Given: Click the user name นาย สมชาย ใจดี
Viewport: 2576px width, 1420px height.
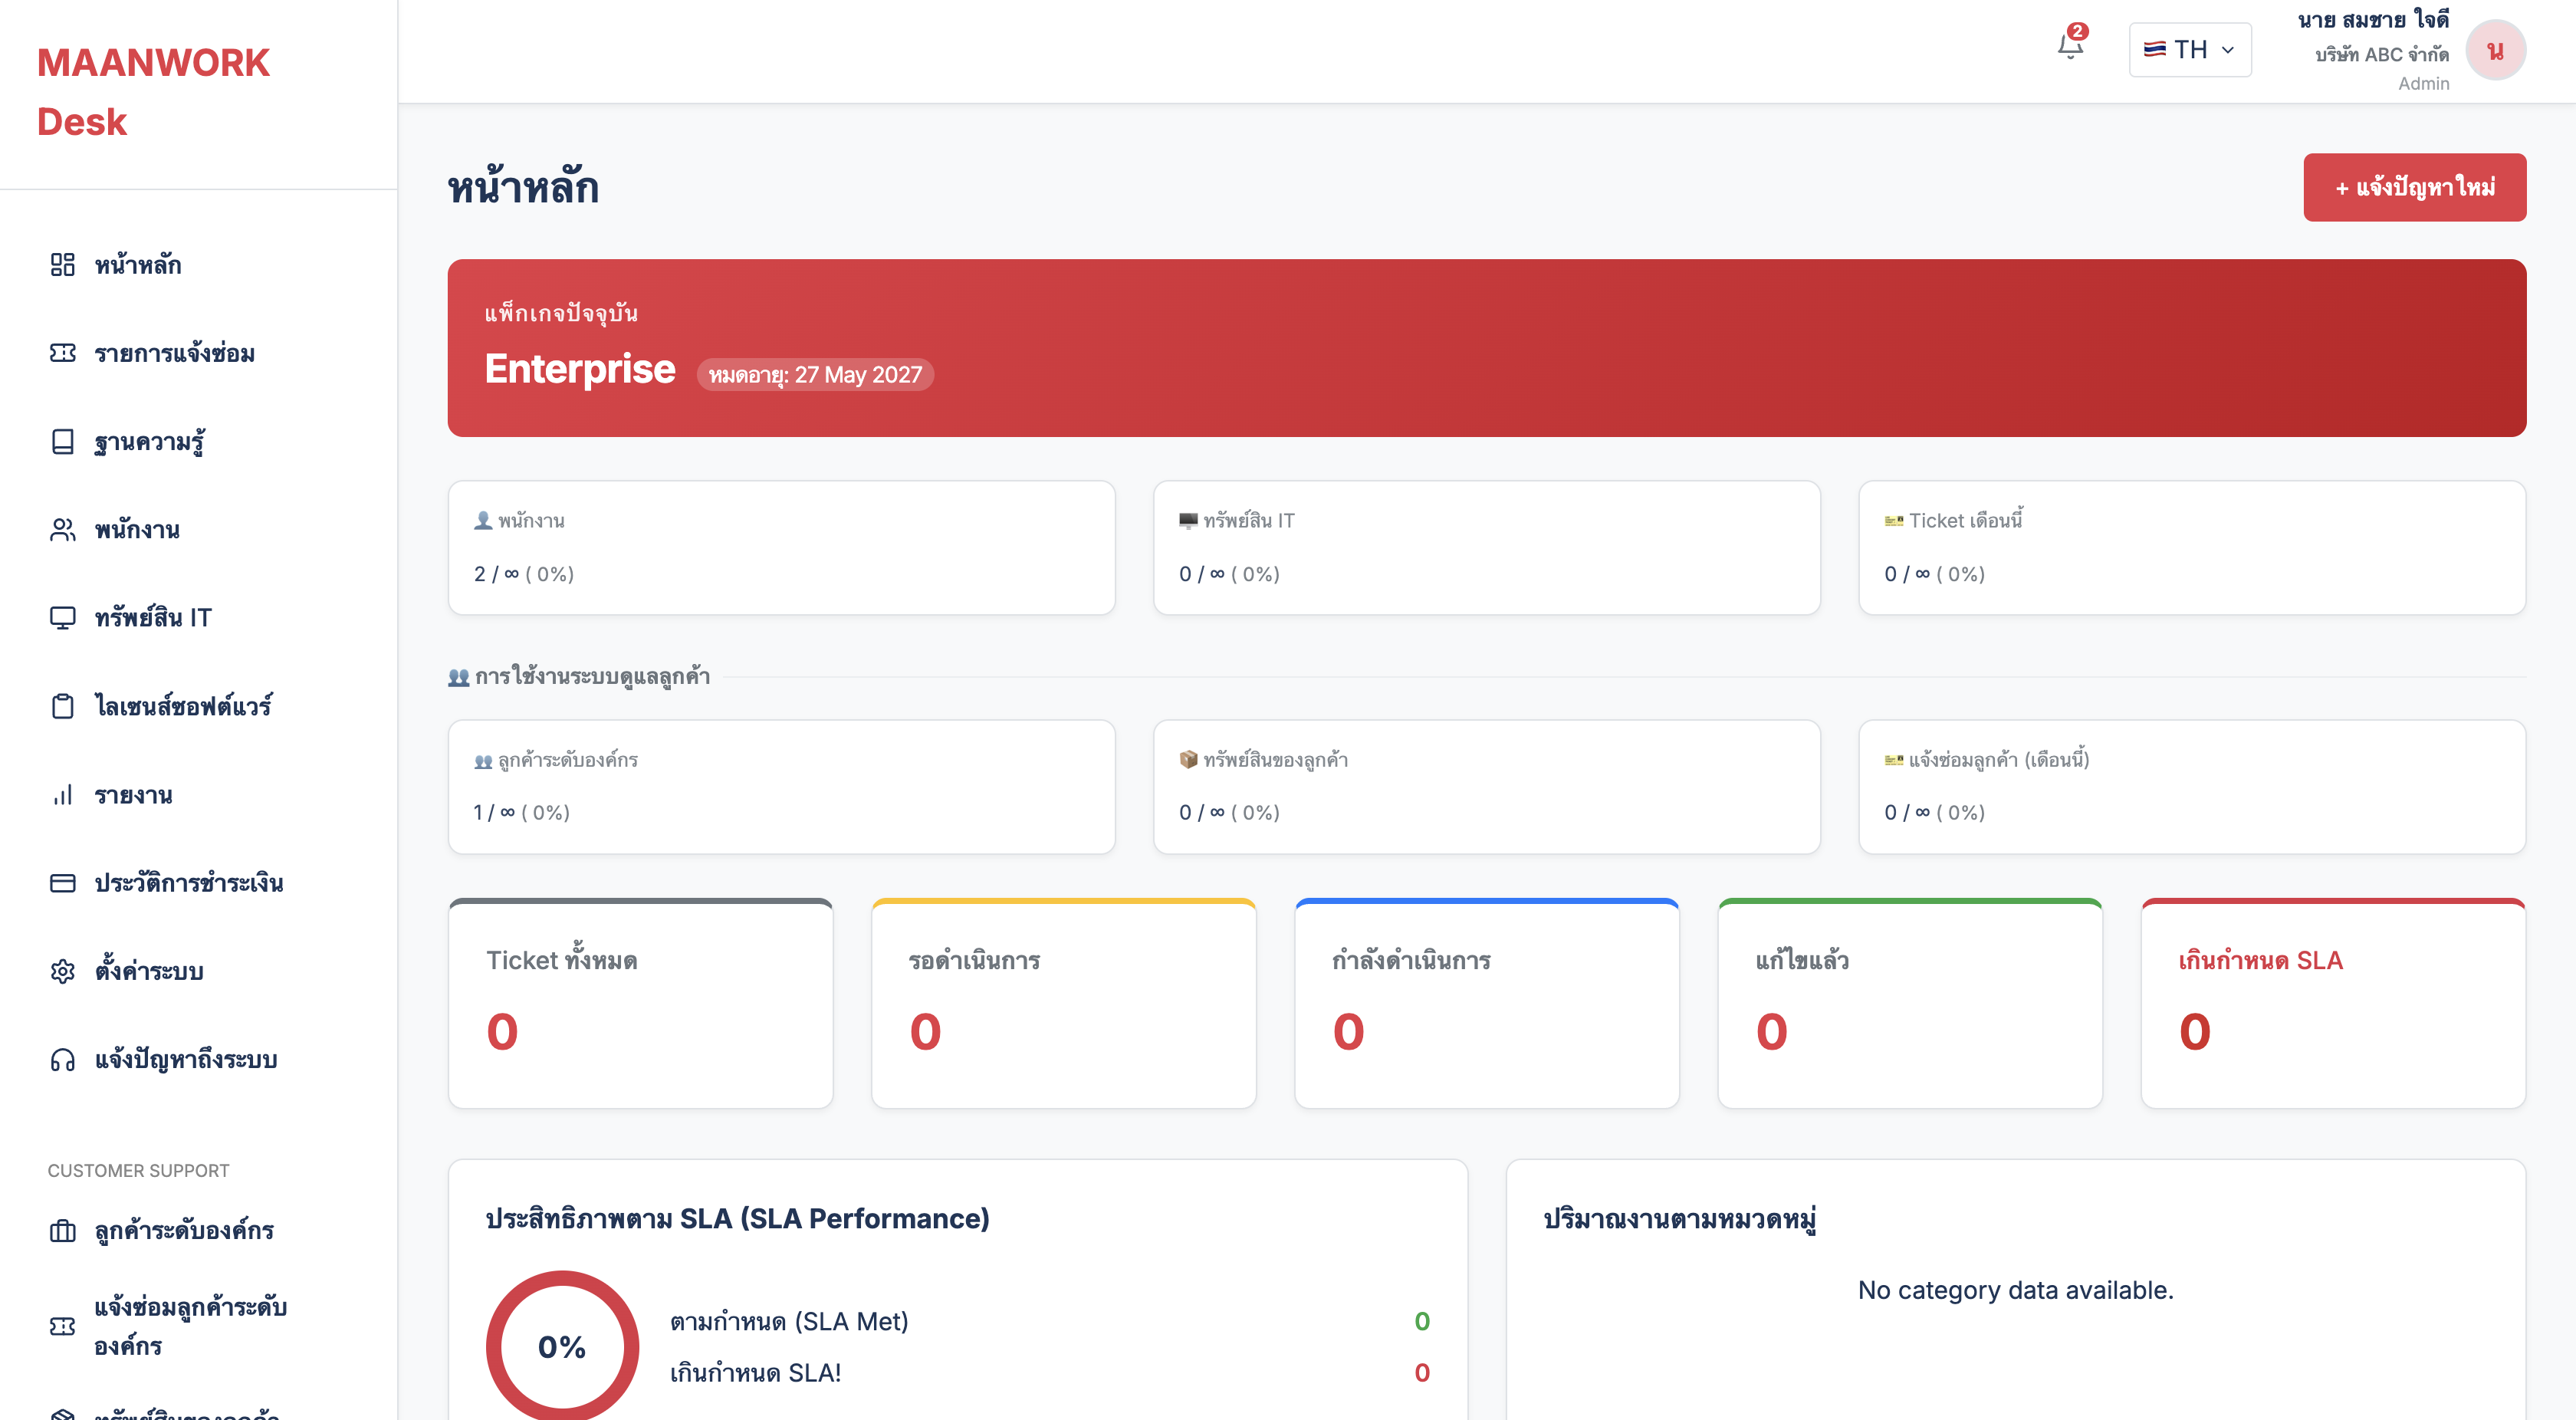Looking at the screenshot, I should click(x=2373, y=20).
